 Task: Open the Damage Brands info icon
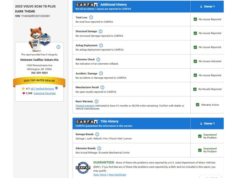[x=97, y=134]
